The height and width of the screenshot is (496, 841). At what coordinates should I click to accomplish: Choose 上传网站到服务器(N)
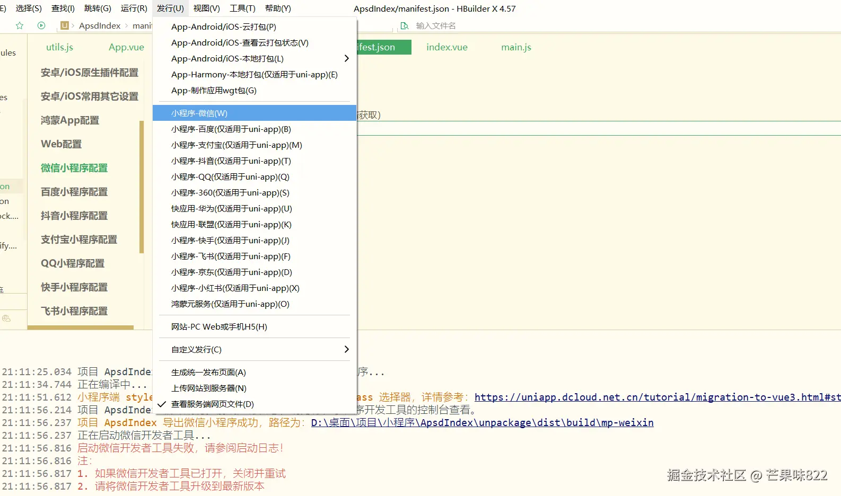click(x=255, y=388)
